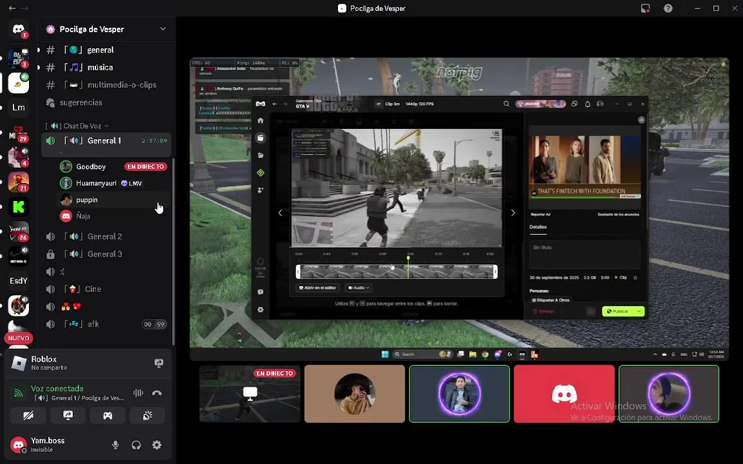Close Medal details panel with the X

click(x=641, y=120)
